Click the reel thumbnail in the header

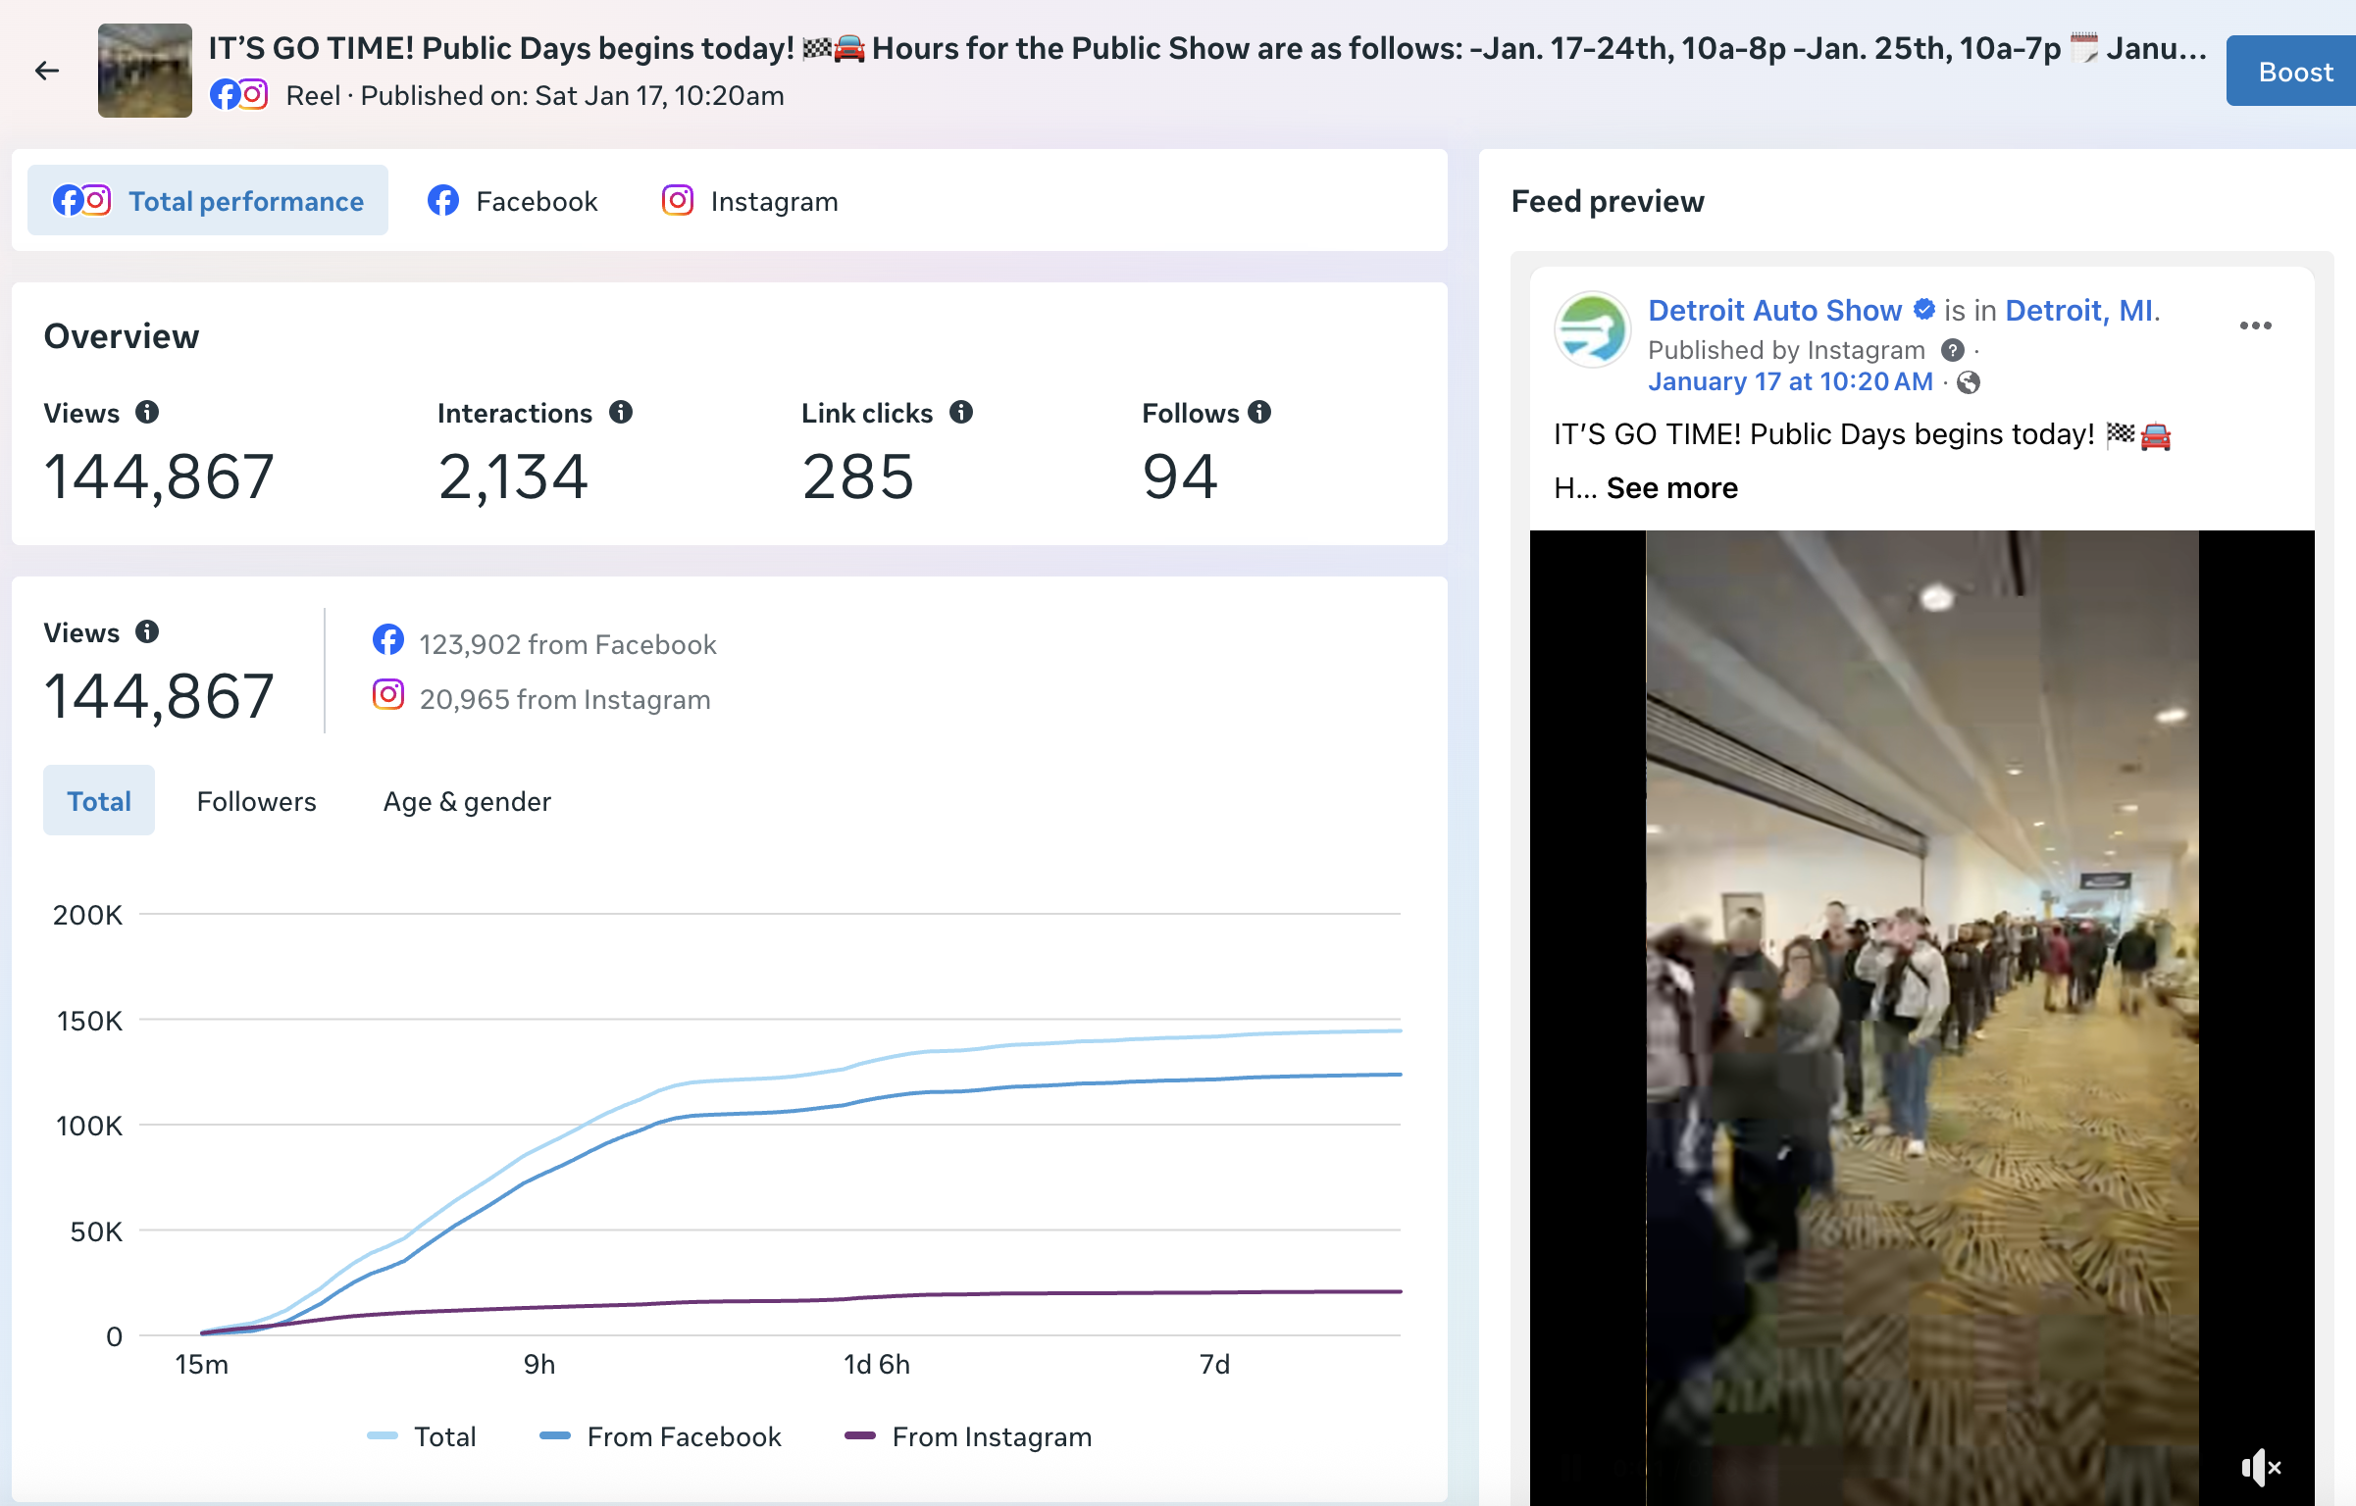(x=145, y=71)
